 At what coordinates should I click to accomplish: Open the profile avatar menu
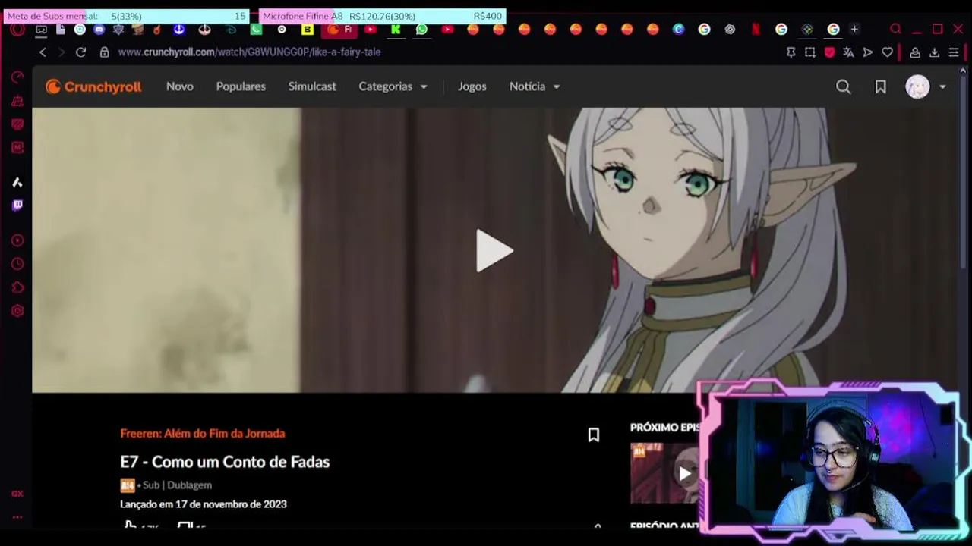click(917, 87)
